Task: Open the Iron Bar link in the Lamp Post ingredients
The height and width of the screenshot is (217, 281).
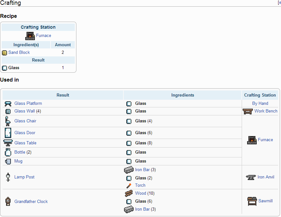Action: pos(142,170)
